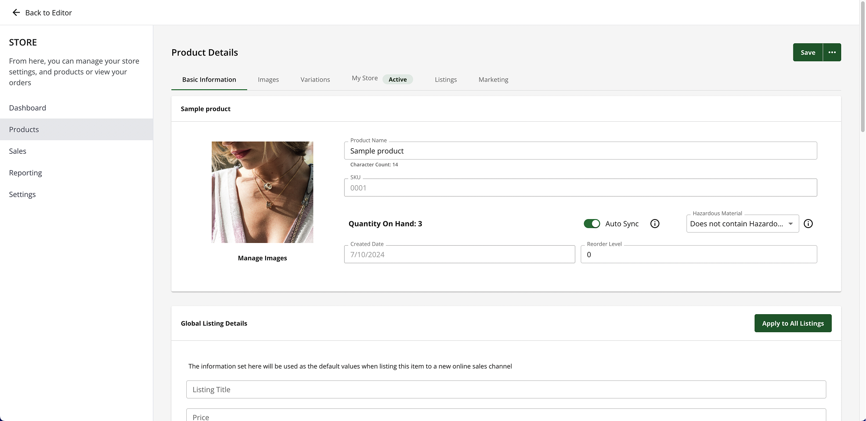Viewport: 866px width, 421px height.
Task: Go to the Listings tab
Action: click(446, 79)
